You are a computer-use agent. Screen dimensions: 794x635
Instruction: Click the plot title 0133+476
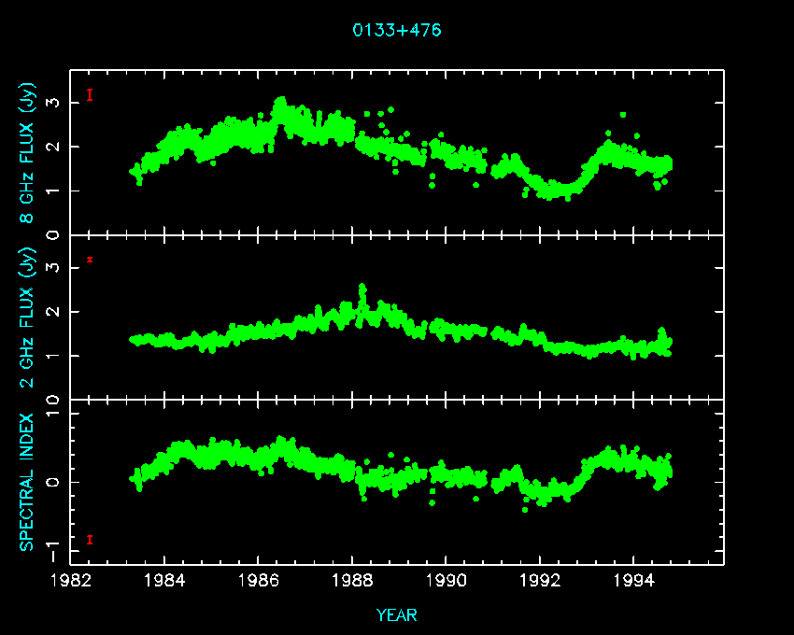click(396, 30)
